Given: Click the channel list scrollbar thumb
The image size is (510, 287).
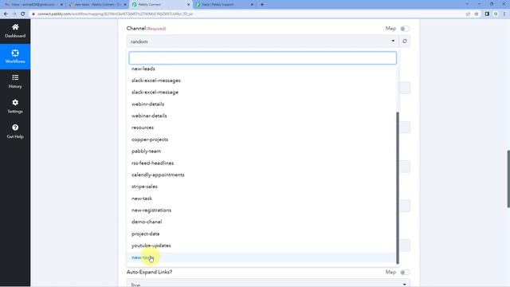Looking at the screenshot, I should click(398, 188).
